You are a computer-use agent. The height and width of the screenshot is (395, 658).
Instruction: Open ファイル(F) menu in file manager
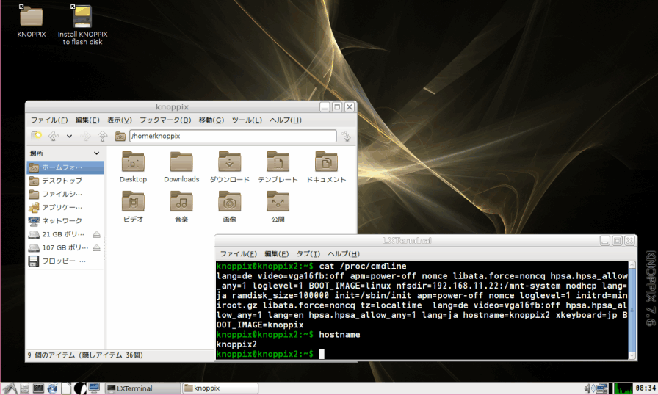(x=49, y=120)
